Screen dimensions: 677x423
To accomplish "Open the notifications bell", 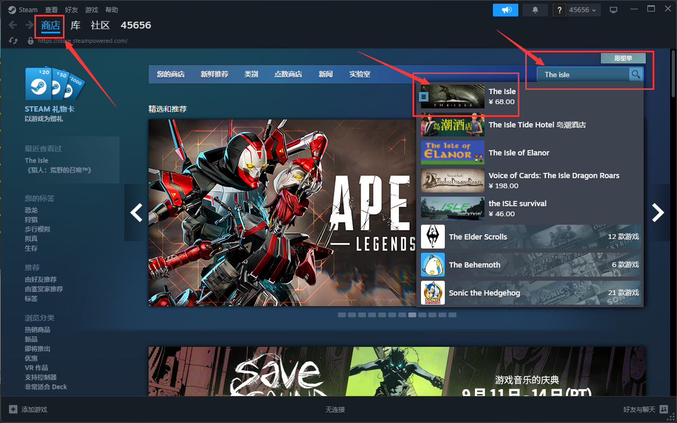I will [x=535, y=10].
